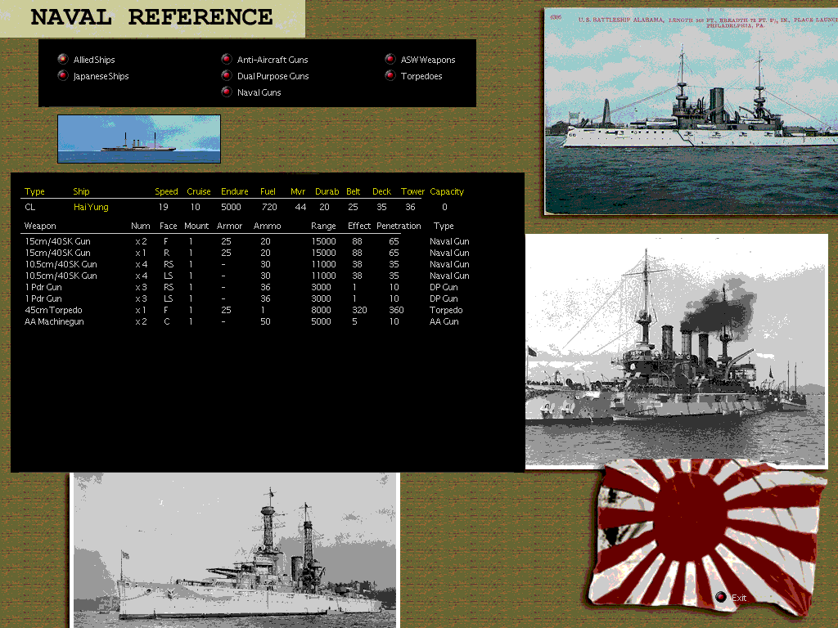Screen dimensions: 838x628
Task: Select the Allied Ships radio button
Action: pyautogui.click(x=63, y=59)
